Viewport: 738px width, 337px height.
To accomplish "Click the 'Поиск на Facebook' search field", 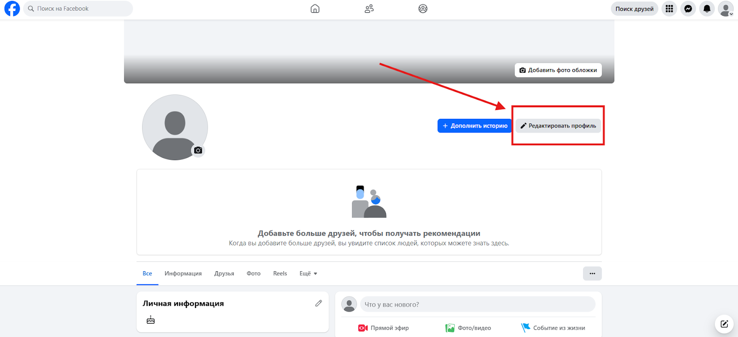I will [x=78, y=9].
